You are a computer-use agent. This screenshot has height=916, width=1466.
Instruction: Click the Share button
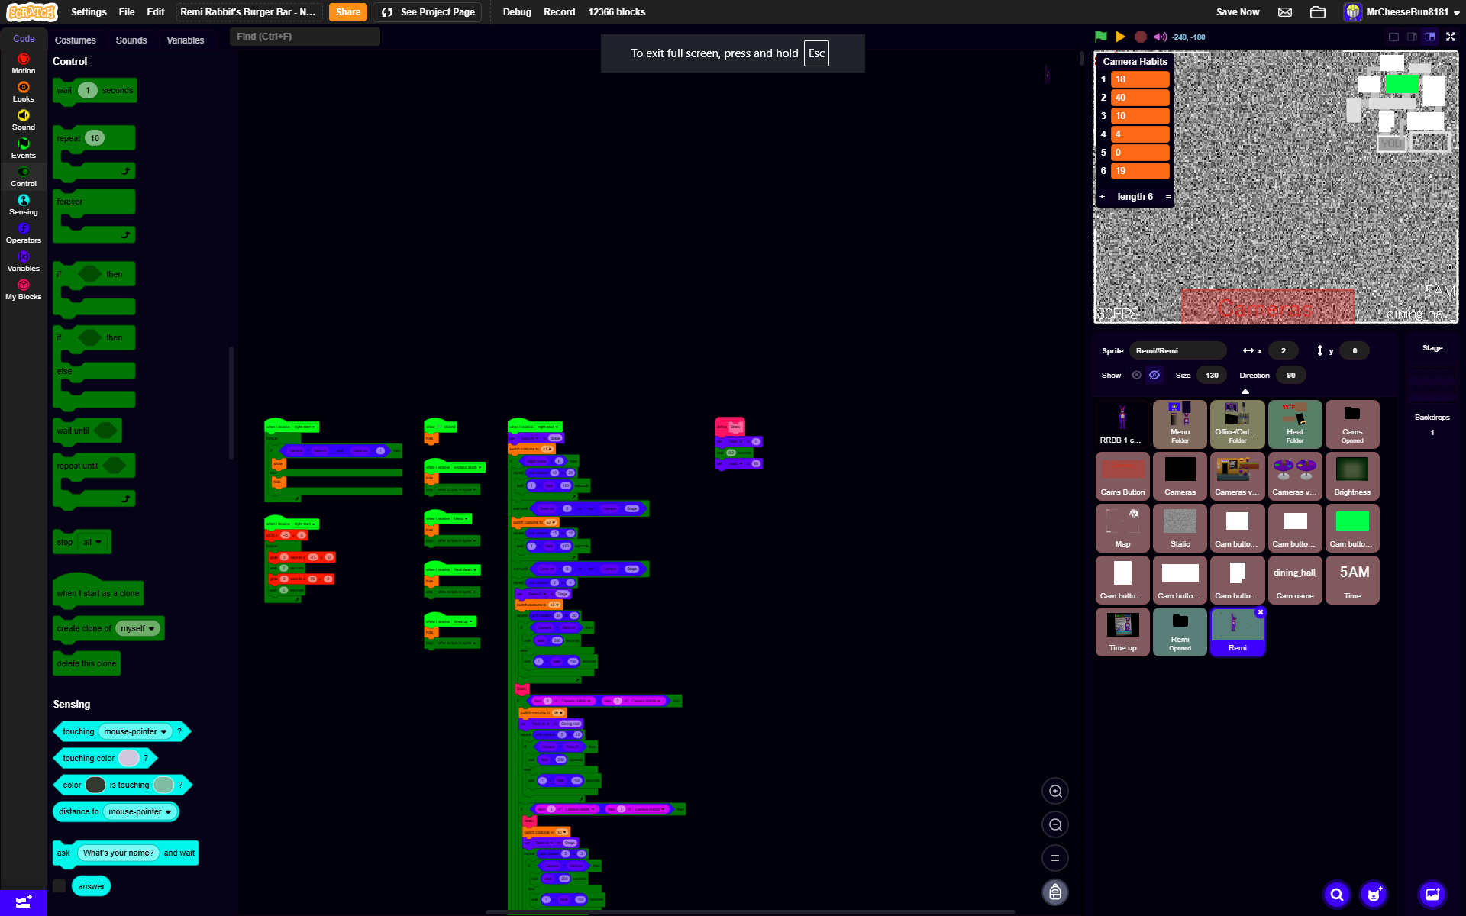(348, 11)
